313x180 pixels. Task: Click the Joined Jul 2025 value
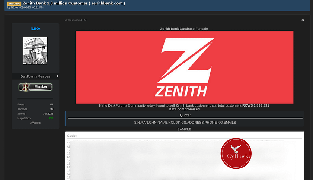click(48, 114)
